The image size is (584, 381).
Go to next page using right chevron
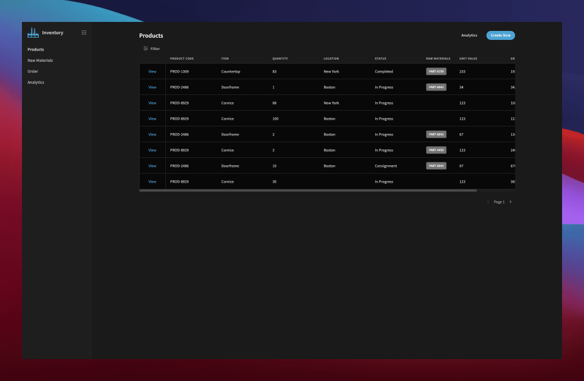[x=510, y=201]
